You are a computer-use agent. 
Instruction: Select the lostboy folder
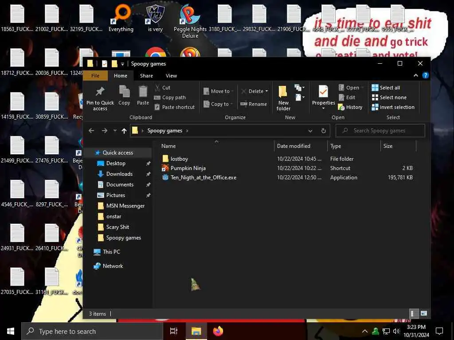point(179,159)
